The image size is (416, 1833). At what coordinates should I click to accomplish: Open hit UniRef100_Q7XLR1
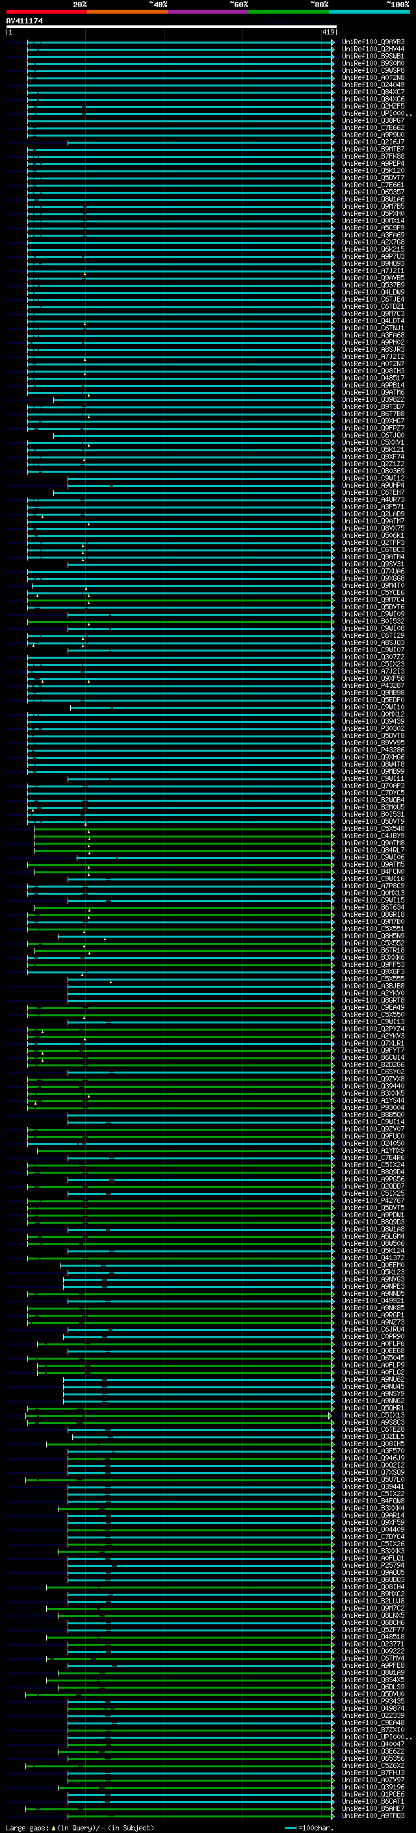point(373,1043)
